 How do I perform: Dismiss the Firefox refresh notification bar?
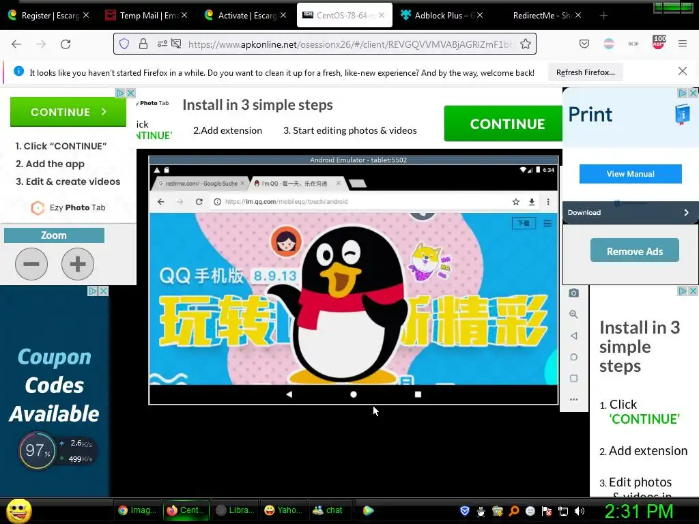click(x=682, y=71)
